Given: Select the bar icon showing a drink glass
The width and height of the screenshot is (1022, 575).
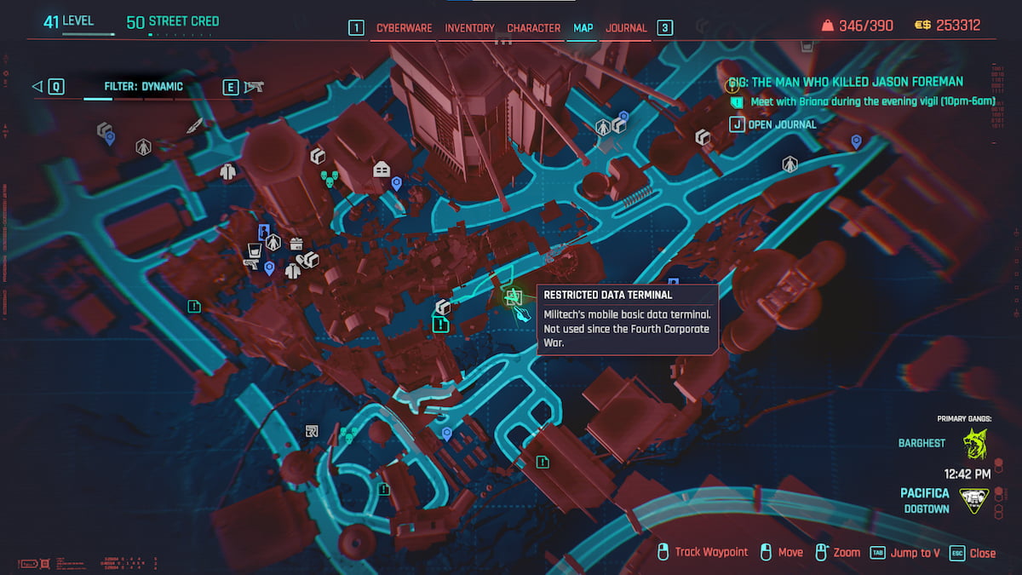Looking at the screenshot, I should click(x=254, y=251).
